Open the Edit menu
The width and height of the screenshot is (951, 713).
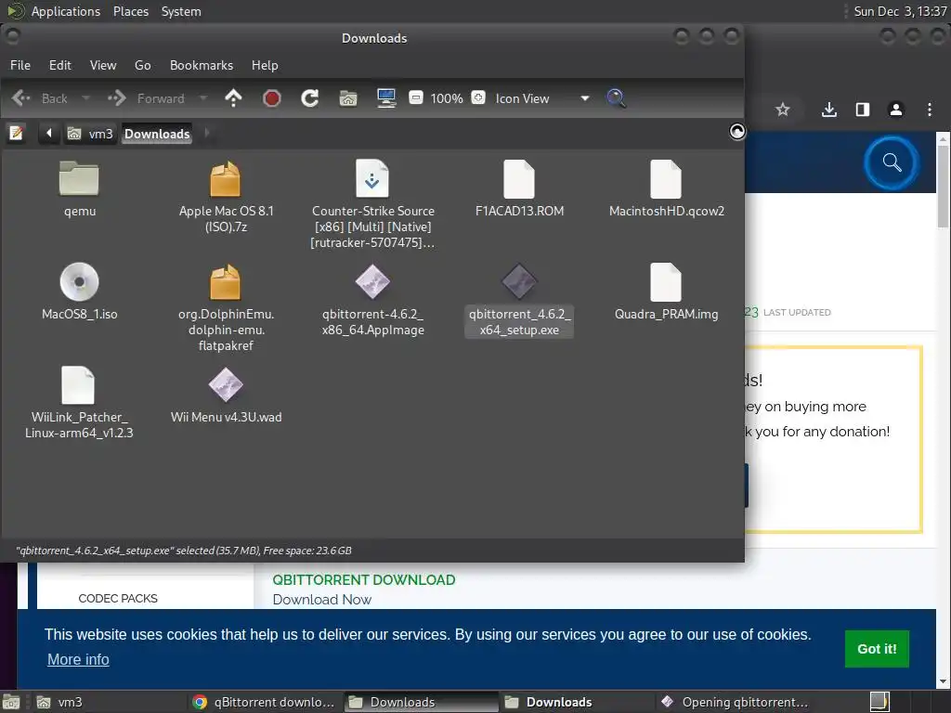pos(60,65)
